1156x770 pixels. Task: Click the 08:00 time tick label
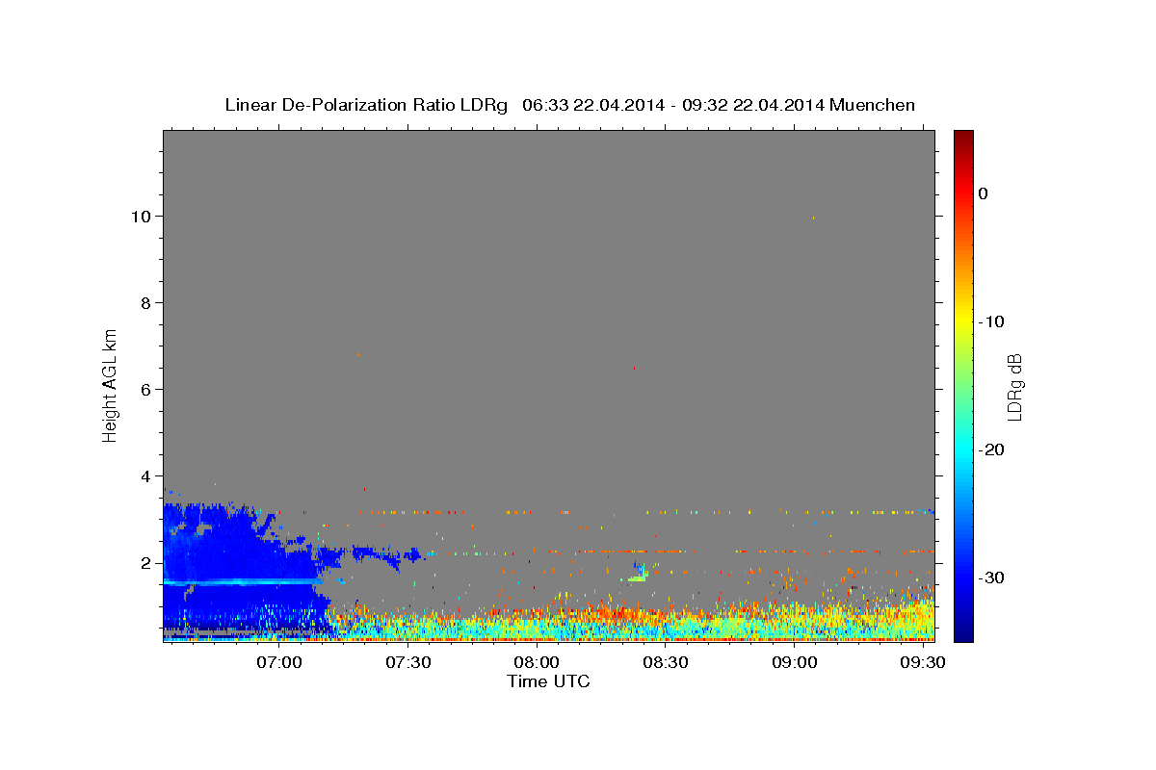pyautogui.click(x=537, y=662)
